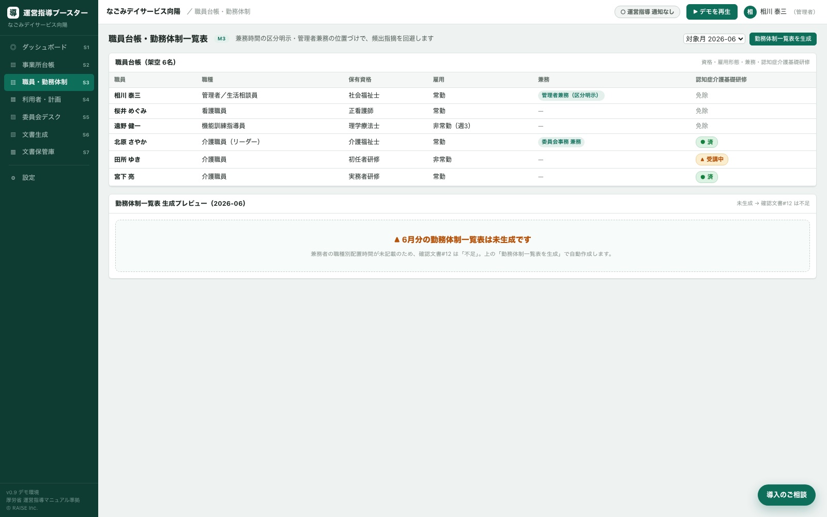Select staff name 北原 さやか
The height and width of the screenshot is (517, 827).
130,142
